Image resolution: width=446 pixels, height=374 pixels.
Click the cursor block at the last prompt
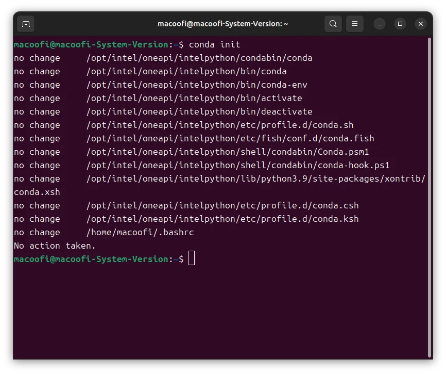click(192, 259)
